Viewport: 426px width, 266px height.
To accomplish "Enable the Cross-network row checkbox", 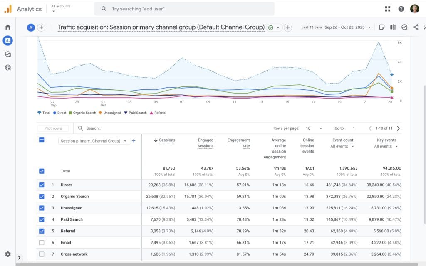I will click(x=42, y=254).
